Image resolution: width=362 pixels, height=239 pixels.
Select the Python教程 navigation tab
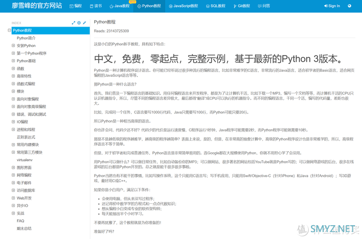[x=149, y=6]
